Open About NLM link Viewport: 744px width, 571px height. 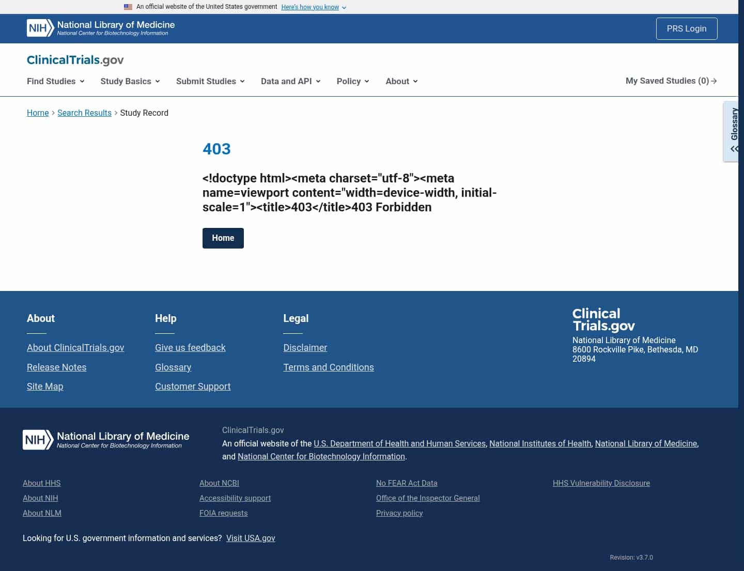point(42,513)
